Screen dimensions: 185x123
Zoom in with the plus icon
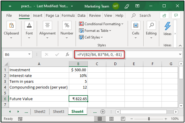[166, 119]
